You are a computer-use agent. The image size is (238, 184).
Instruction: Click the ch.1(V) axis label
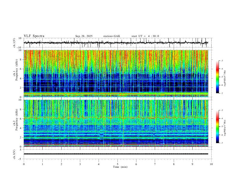coord(14,43)
